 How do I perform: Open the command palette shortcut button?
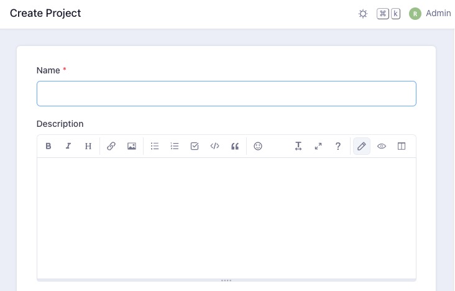388,14
